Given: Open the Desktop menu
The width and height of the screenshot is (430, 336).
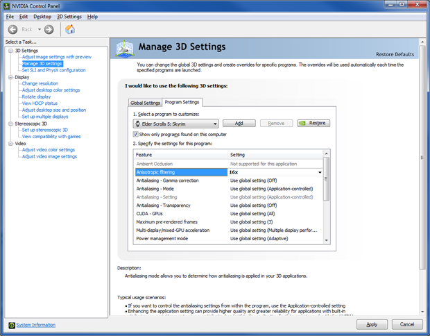Looking at the screenshot, I should [42, 17].
